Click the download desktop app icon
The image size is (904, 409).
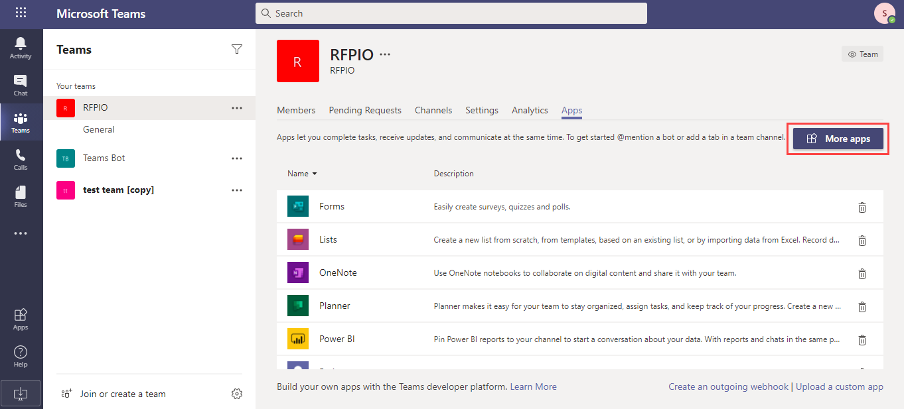pyautogui.click(x=21, y=393)
